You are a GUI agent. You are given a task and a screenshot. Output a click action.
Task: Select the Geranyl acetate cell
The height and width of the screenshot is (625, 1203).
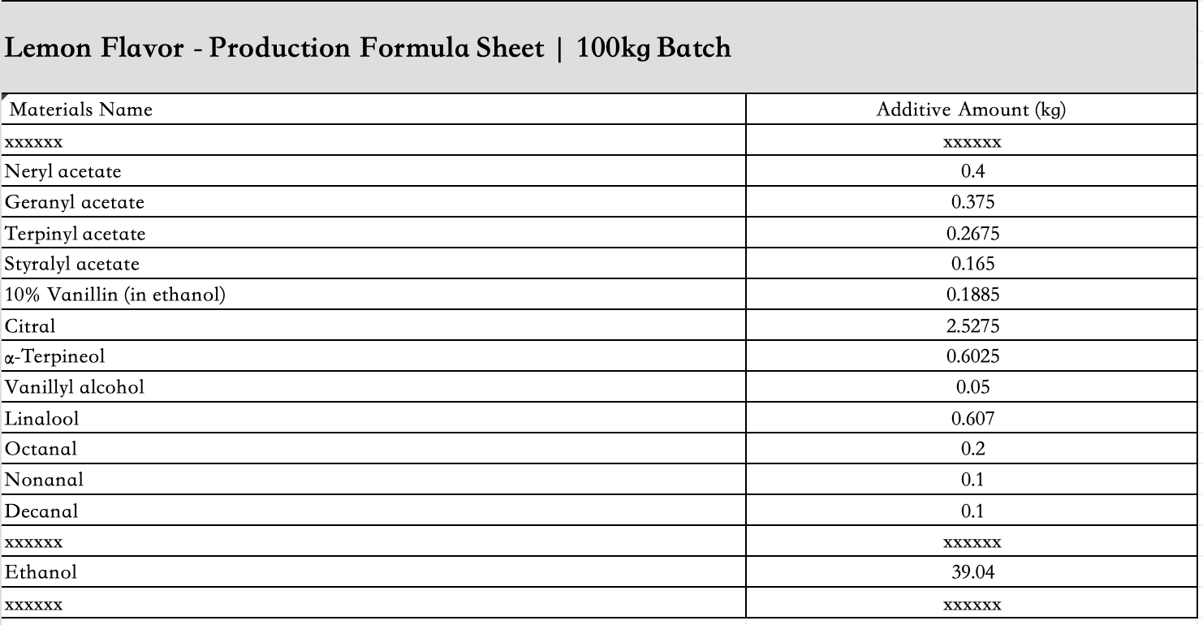click(x=373, y=202)
